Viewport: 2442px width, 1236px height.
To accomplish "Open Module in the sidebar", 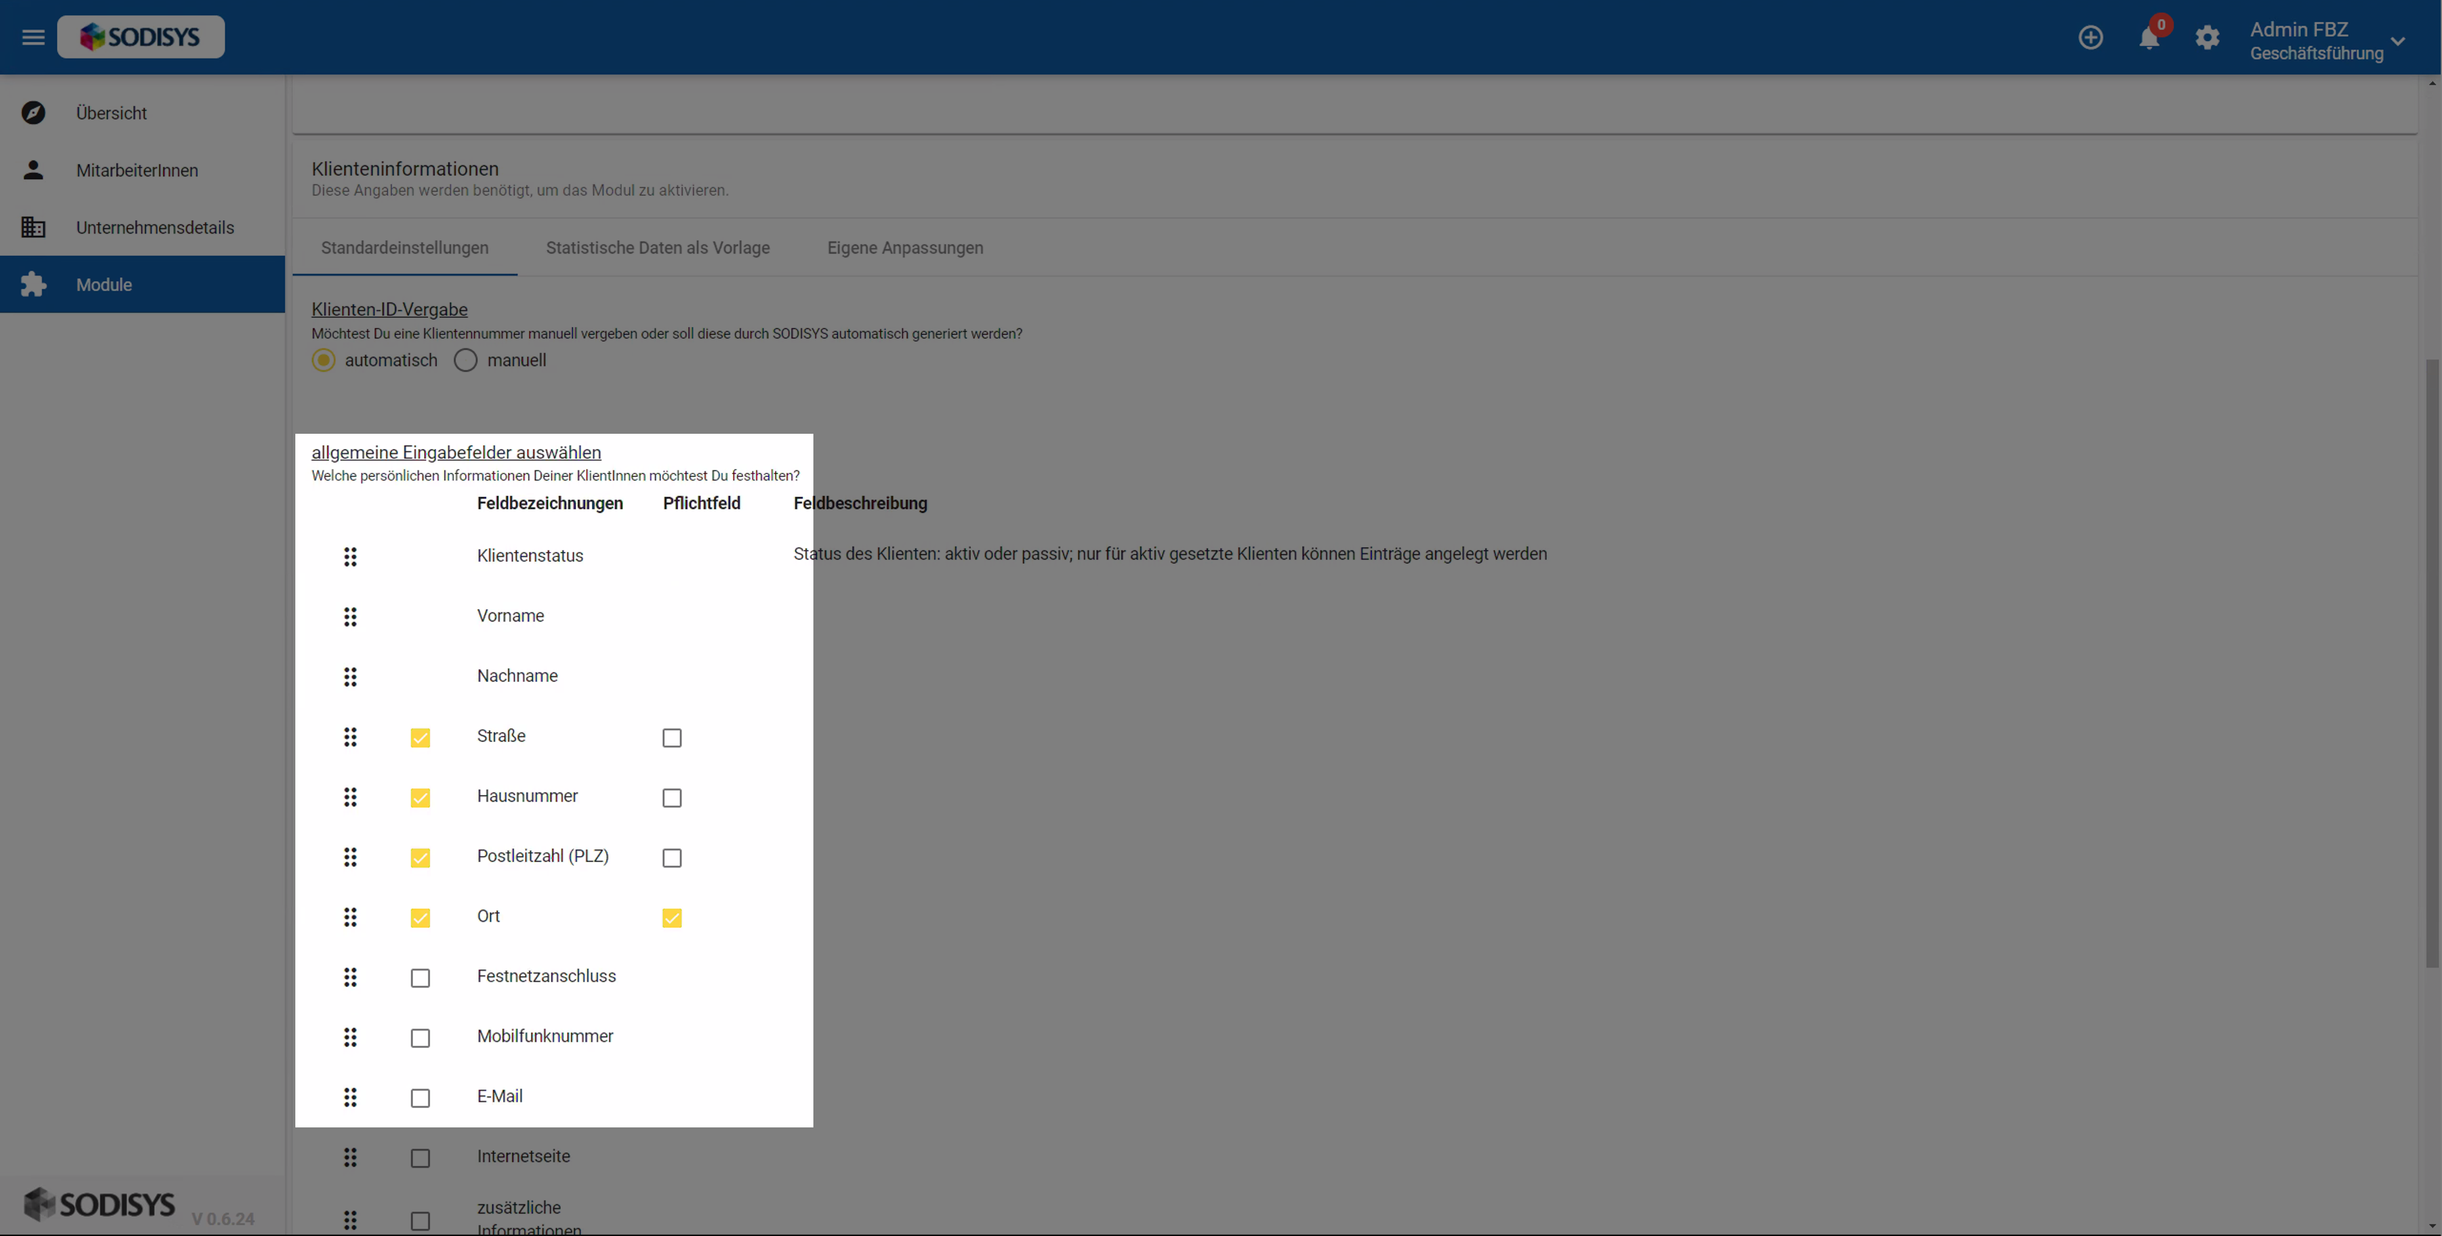I will pyautogui.click(x=142, y=284).
